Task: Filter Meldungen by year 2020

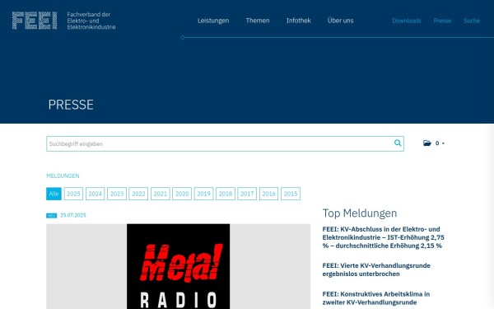Action: pyautogui.click(x=182, y=194)
